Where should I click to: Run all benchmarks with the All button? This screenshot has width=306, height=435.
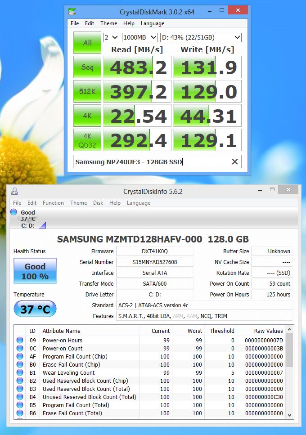click(87, 43)
